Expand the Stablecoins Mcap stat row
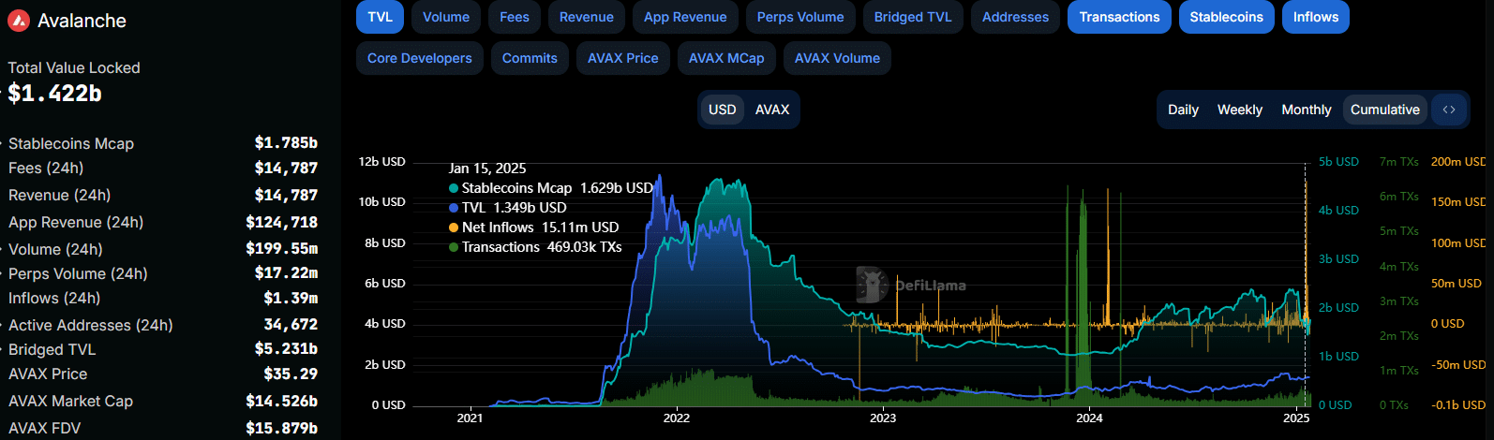 (71, 143)
